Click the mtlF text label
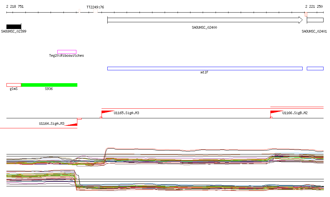330x197 pixels. pos(204,73)
